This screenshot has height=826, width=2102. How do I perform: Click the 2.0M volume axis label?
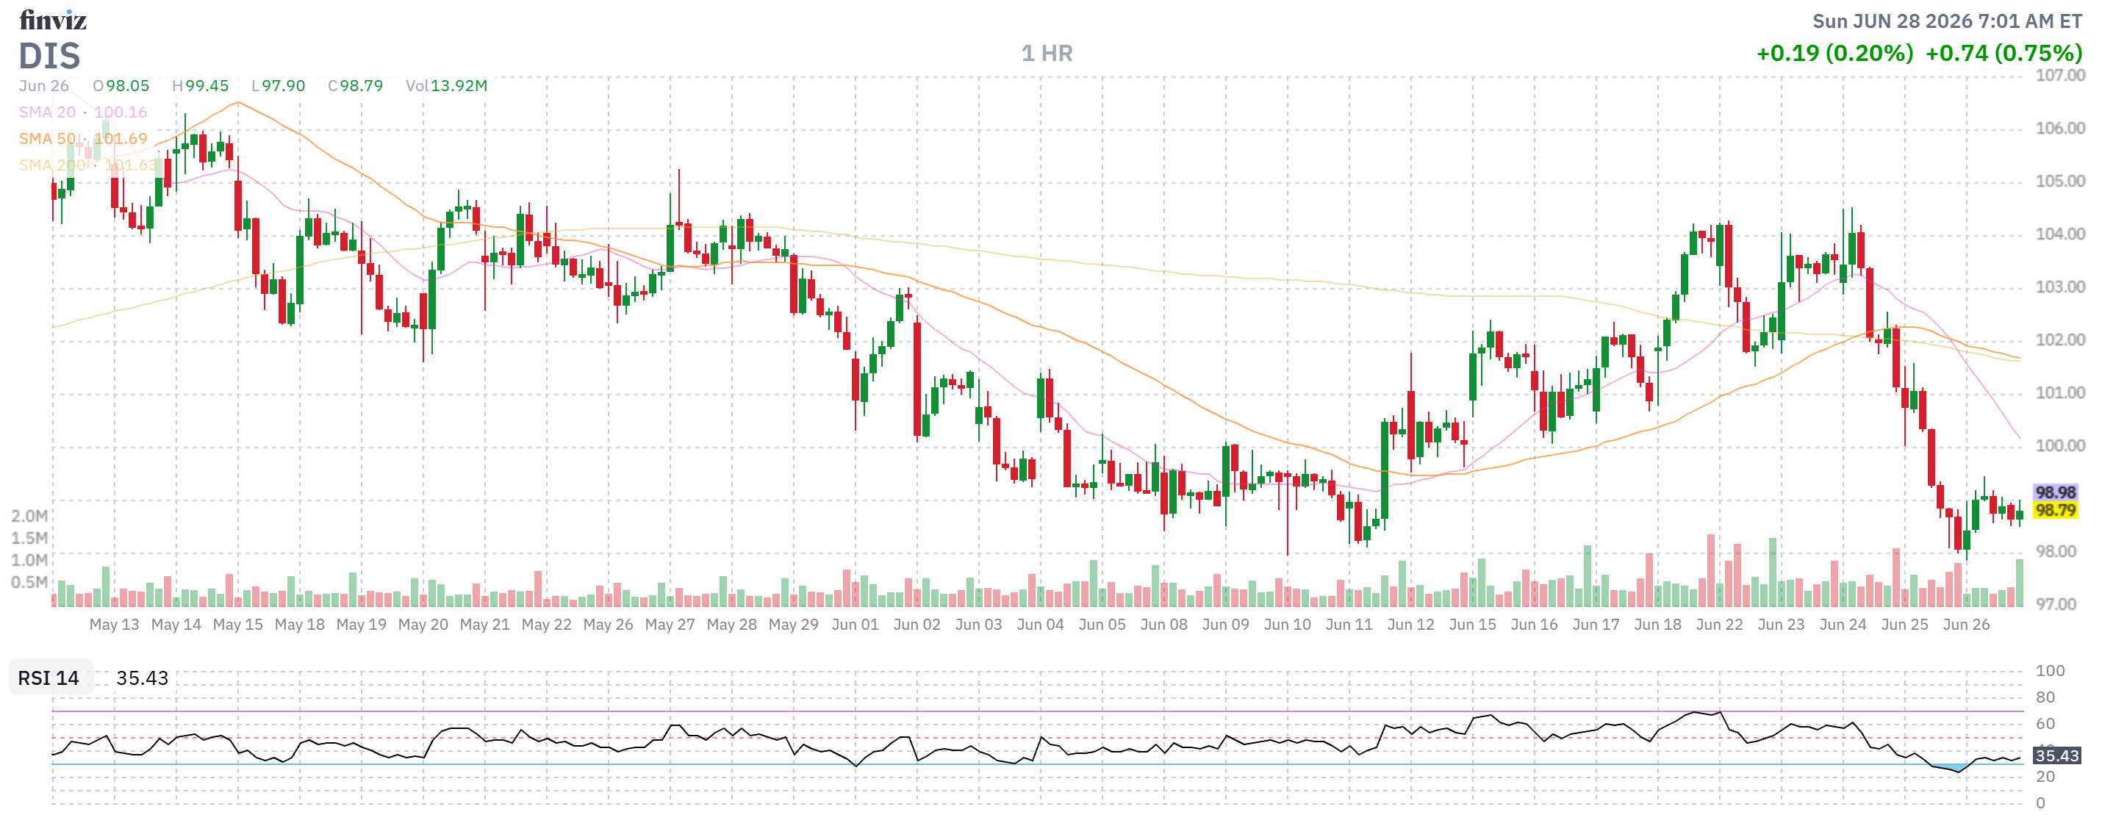[29, 517]
